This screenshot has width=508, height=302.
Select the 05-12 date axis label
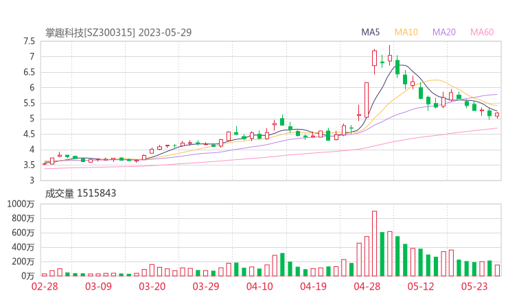click(x=421, y=286)
